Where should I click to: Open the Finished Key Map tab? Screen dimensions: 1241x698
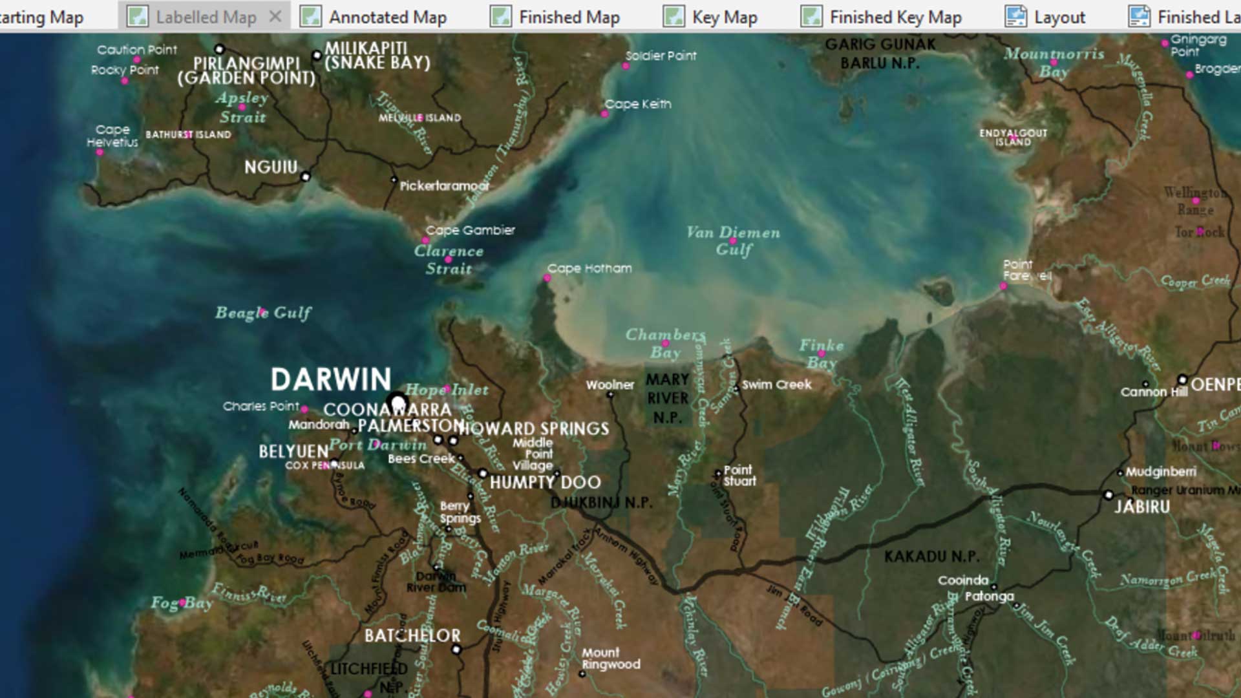pyautogui.click(x=895, y=17)
